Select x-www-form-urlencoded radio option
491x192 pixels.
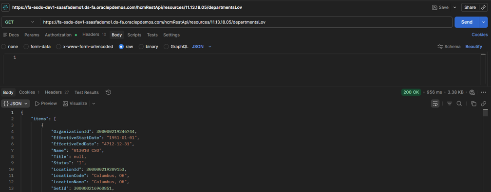[58, 47]
